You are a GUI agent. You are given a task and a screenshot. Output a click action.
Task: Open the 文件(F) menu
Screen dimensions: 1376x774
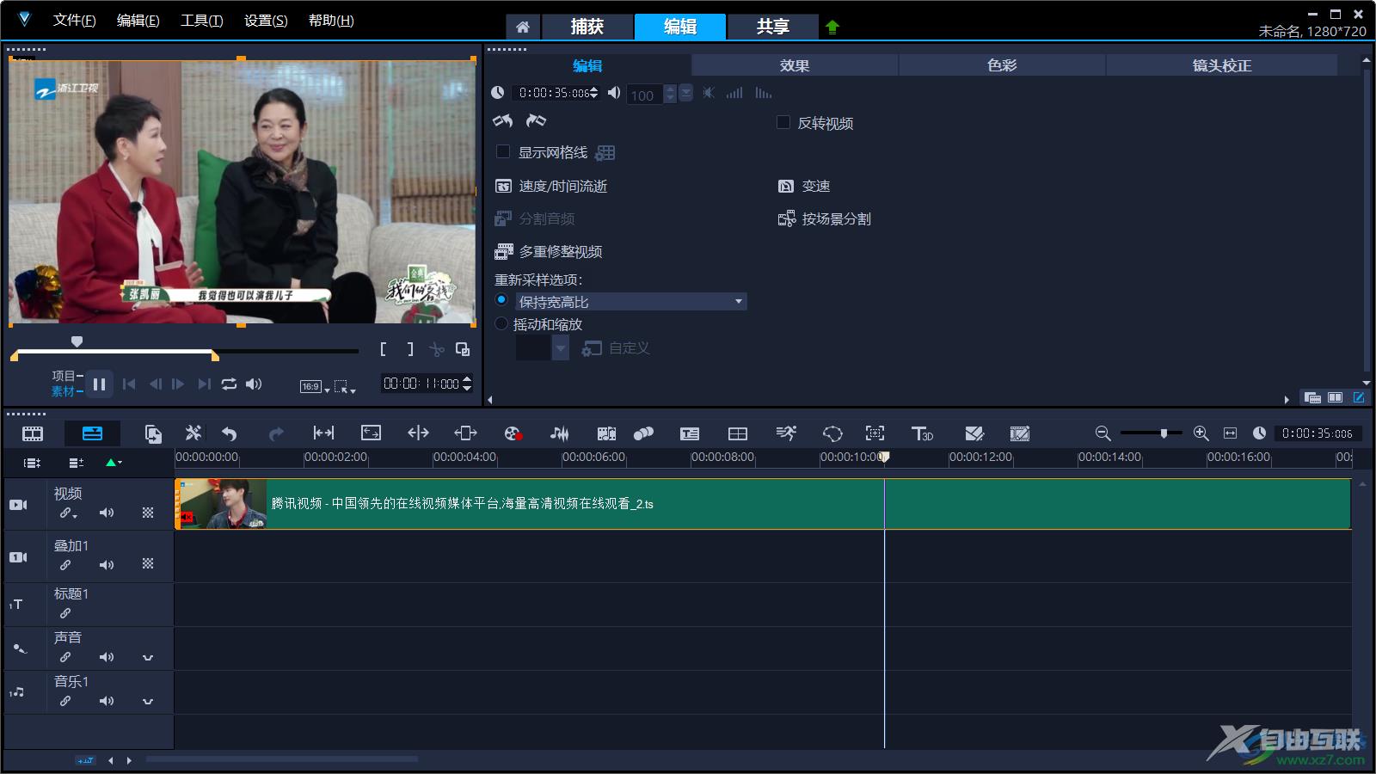pyautogui.click(x=74, y=21)
